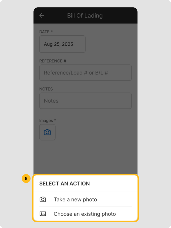Click the yellow step 5 badge
171x228 pixels.
click(x=26, y=179)
